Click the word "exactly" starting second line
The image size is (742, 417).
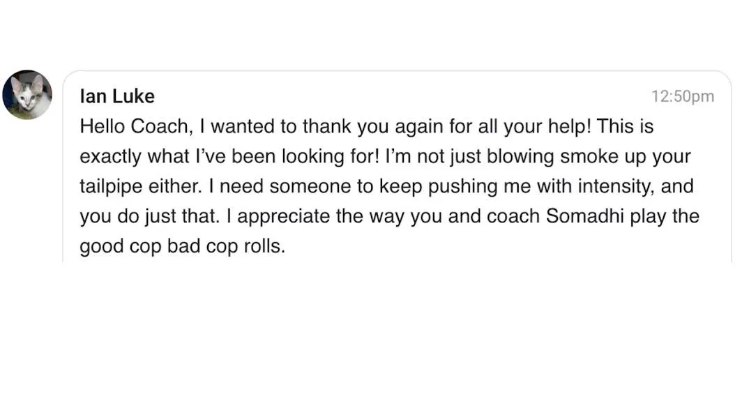point(110,157)
